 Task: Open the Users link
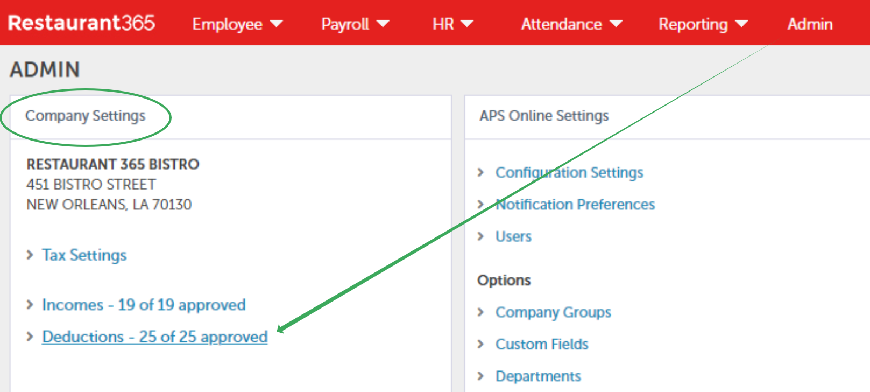513,236
